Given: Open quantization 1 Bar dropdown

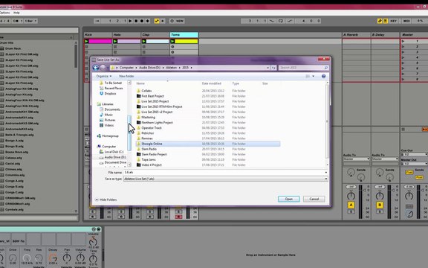Looking at the screenshot, I should point(31,21).
